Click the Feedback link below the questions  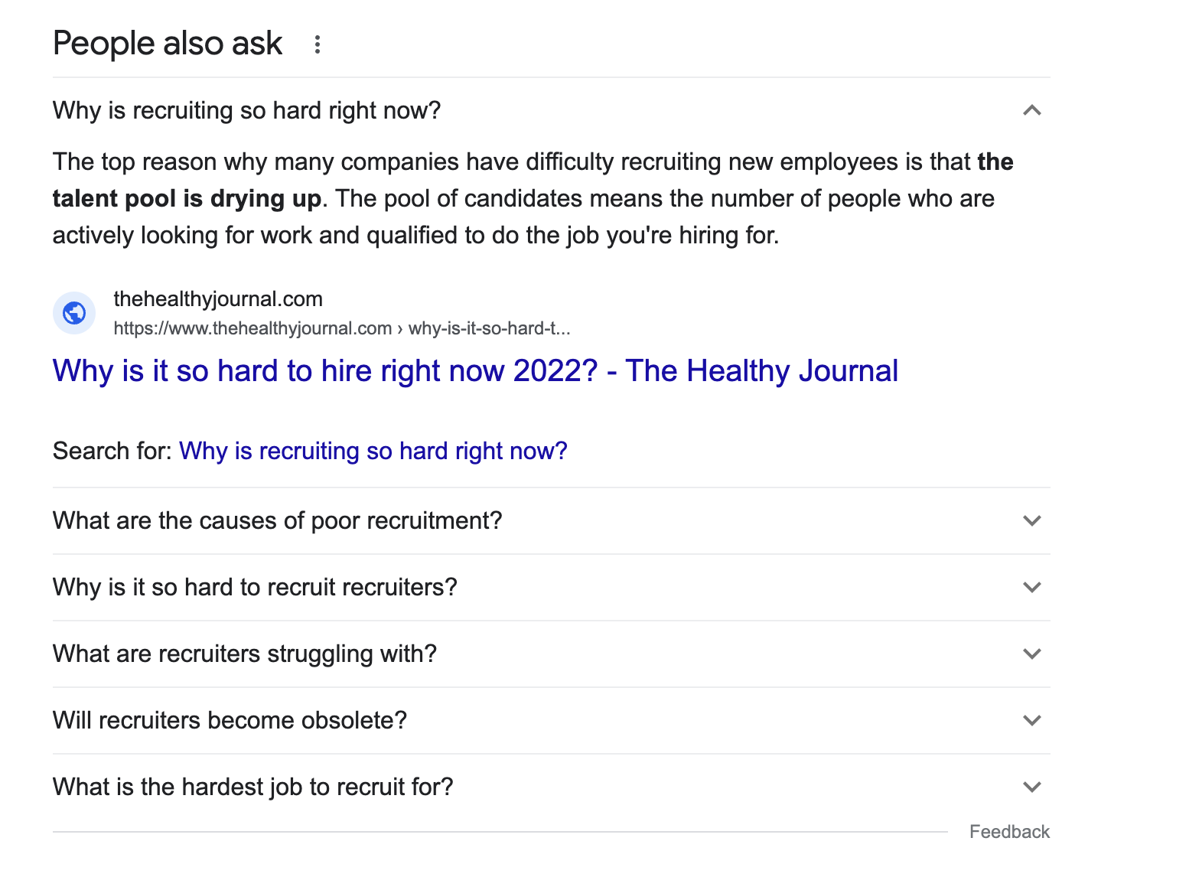pos(1009,832)
